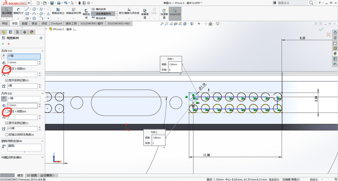This screenshot has width=338, height=181.
Task: Open the DisplayManager tab icon
Action: (32, 32)
